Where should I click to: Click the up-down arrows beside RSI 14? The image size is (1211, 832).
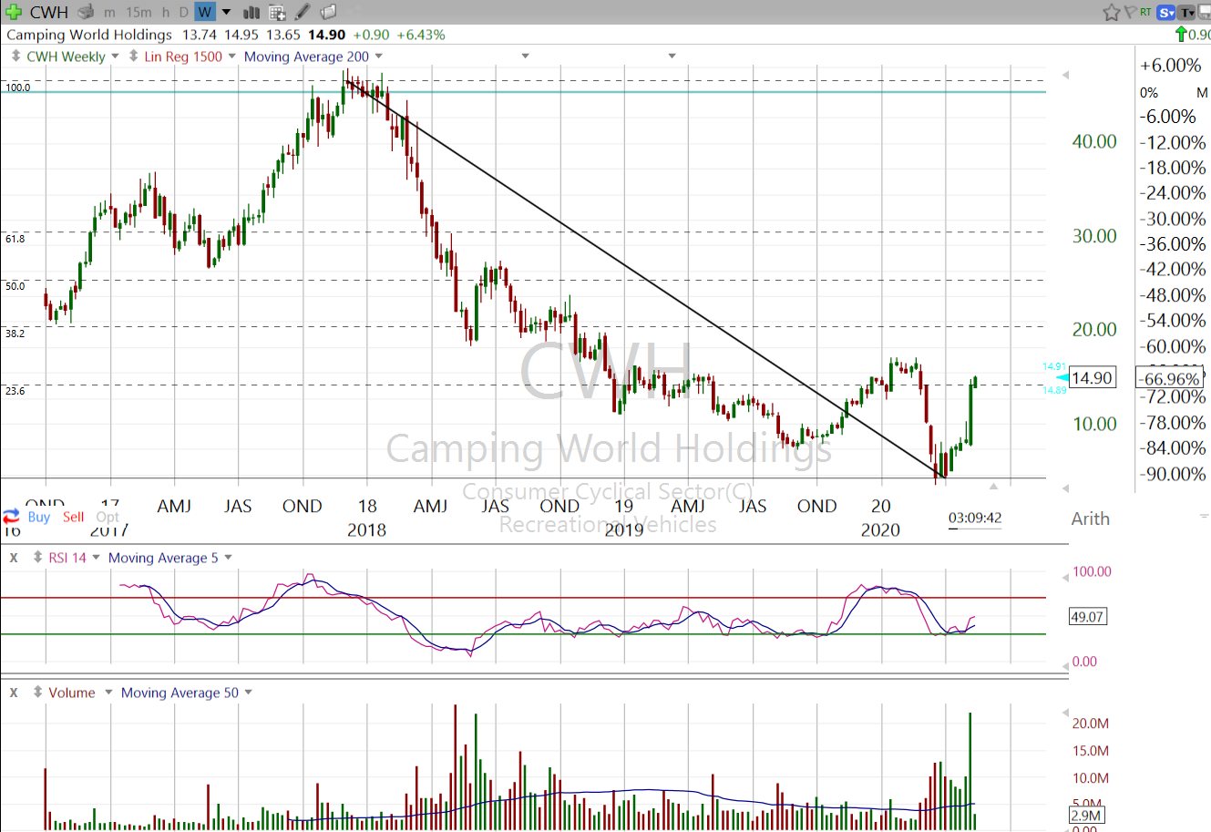tap(37, 557)
